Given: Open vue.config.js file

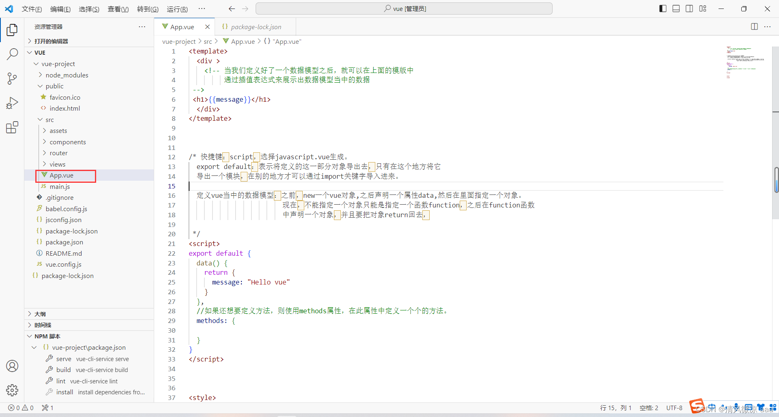Looking at the screenshot, I should tap(89, 265).
